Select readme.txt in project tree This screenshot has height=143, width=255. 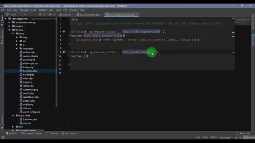click(28, 86)
